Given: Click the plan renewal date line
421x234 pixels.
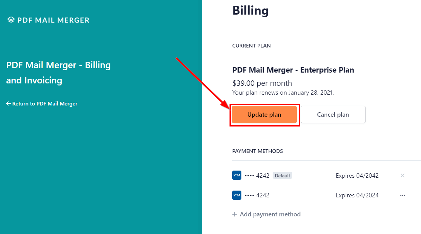Looking at the screenshot, I should (283, 93).
